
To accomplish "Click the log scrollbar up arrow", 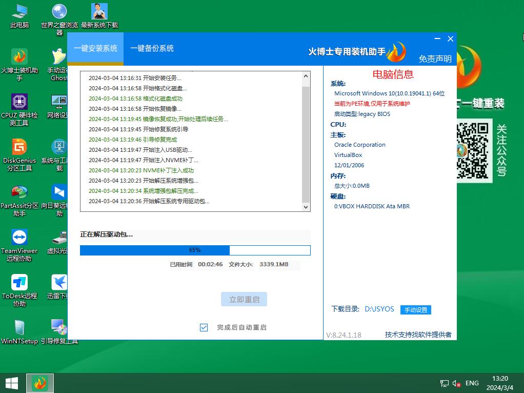I will (x=306, y=76).
